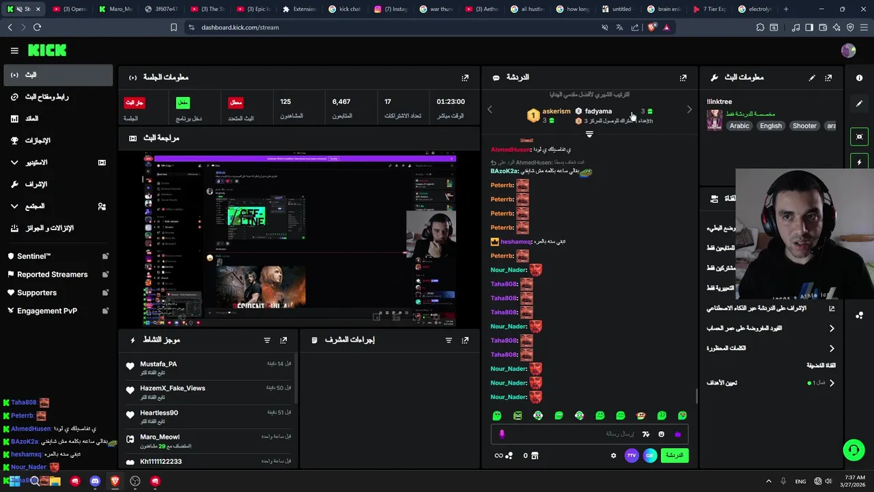Open البث sidebar item
874x492 pixels.
click(57, 75)
